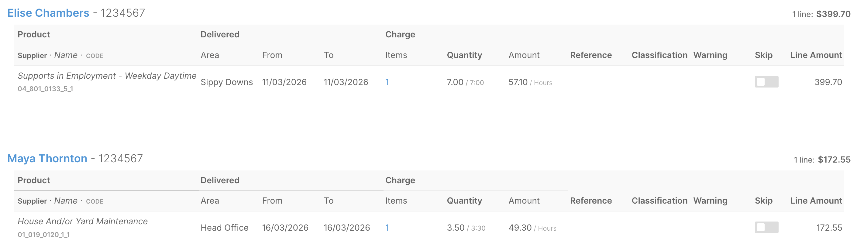Click the 399.70 line amount cell

click(x=828, y=82)
